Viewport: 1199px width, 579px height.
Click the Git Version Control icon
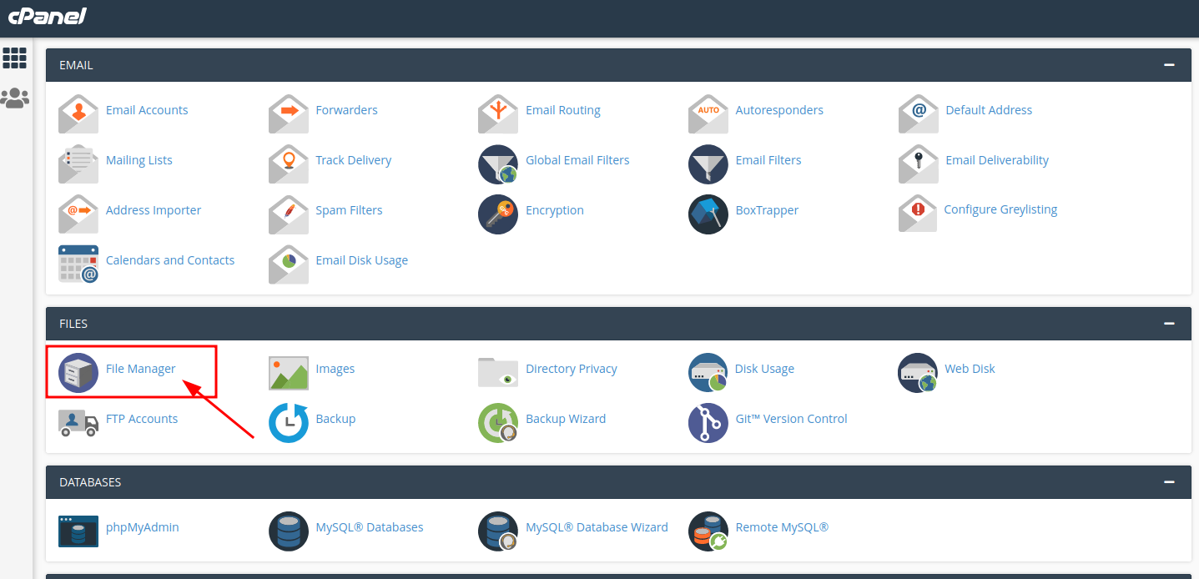pos(708,423)
